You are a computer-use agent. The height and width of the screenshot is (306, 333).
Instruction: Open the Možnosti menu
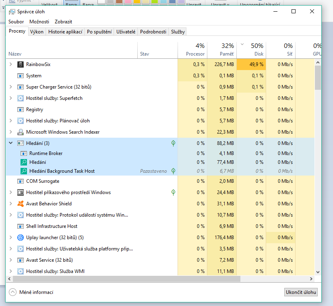click(x=39, y=22)
